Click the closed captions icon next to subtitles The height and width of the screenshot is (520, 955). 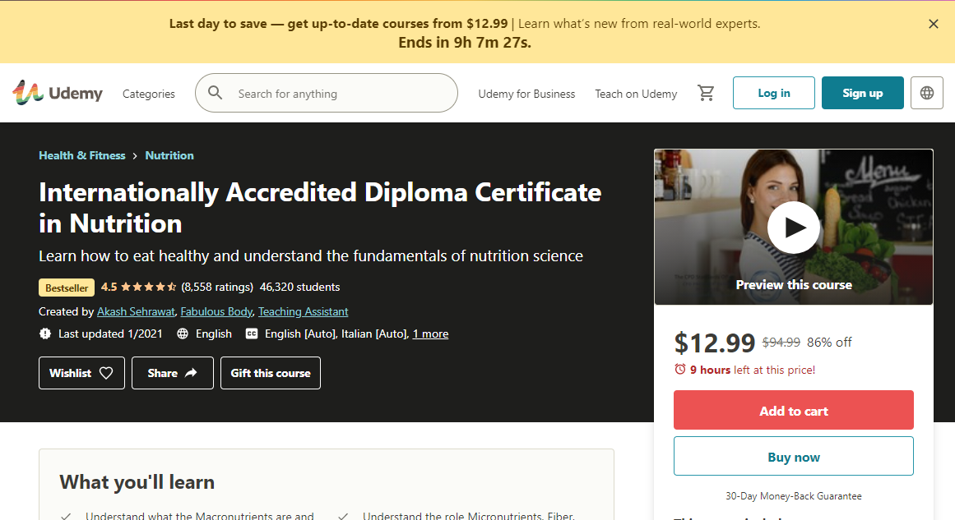click(x=251, y=334)
